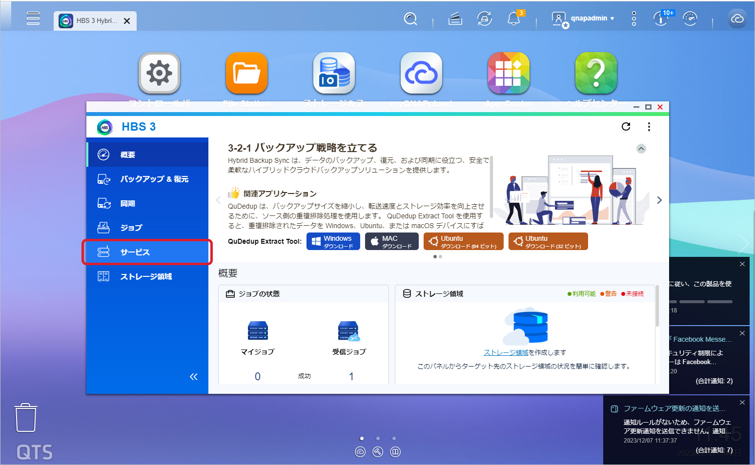Download Ubuntu 64-bit QuDedup tool

[464, 241]
